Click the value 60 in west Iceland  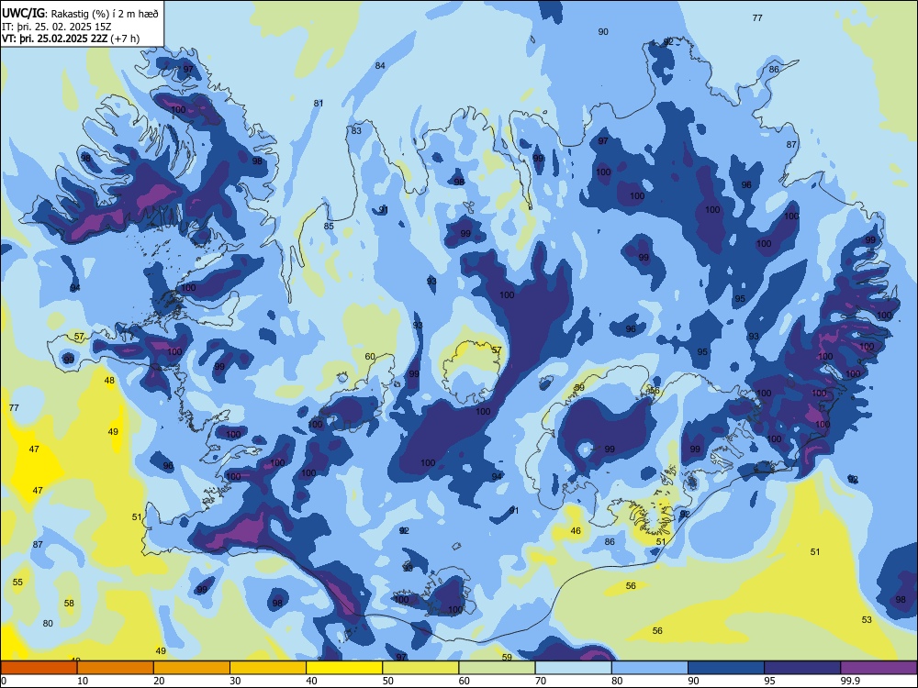click(370, 356)
